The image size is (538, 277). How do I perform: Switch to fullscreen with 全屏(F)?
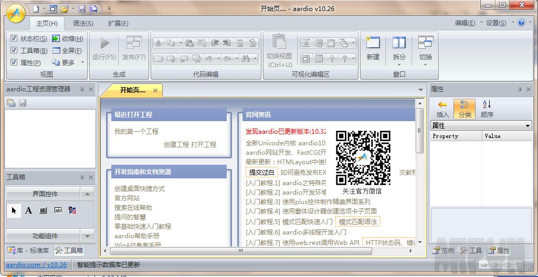point(67,51)
